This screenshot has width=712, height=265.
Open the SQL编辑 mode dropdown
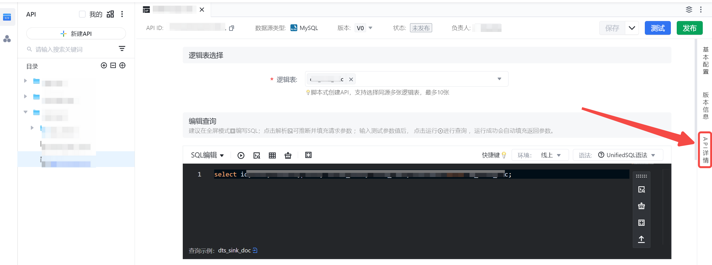pos(207,155)
